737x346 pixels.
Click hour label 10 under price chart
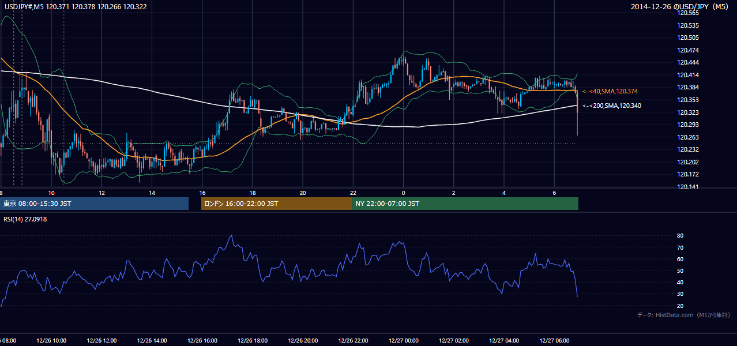pyautogui.click(x=51, y=193)
